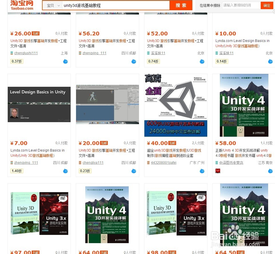This screenshot has width=275, height=254.
Task: Click the seller type icon beside chenglushi111
Action: pos(11,53)
